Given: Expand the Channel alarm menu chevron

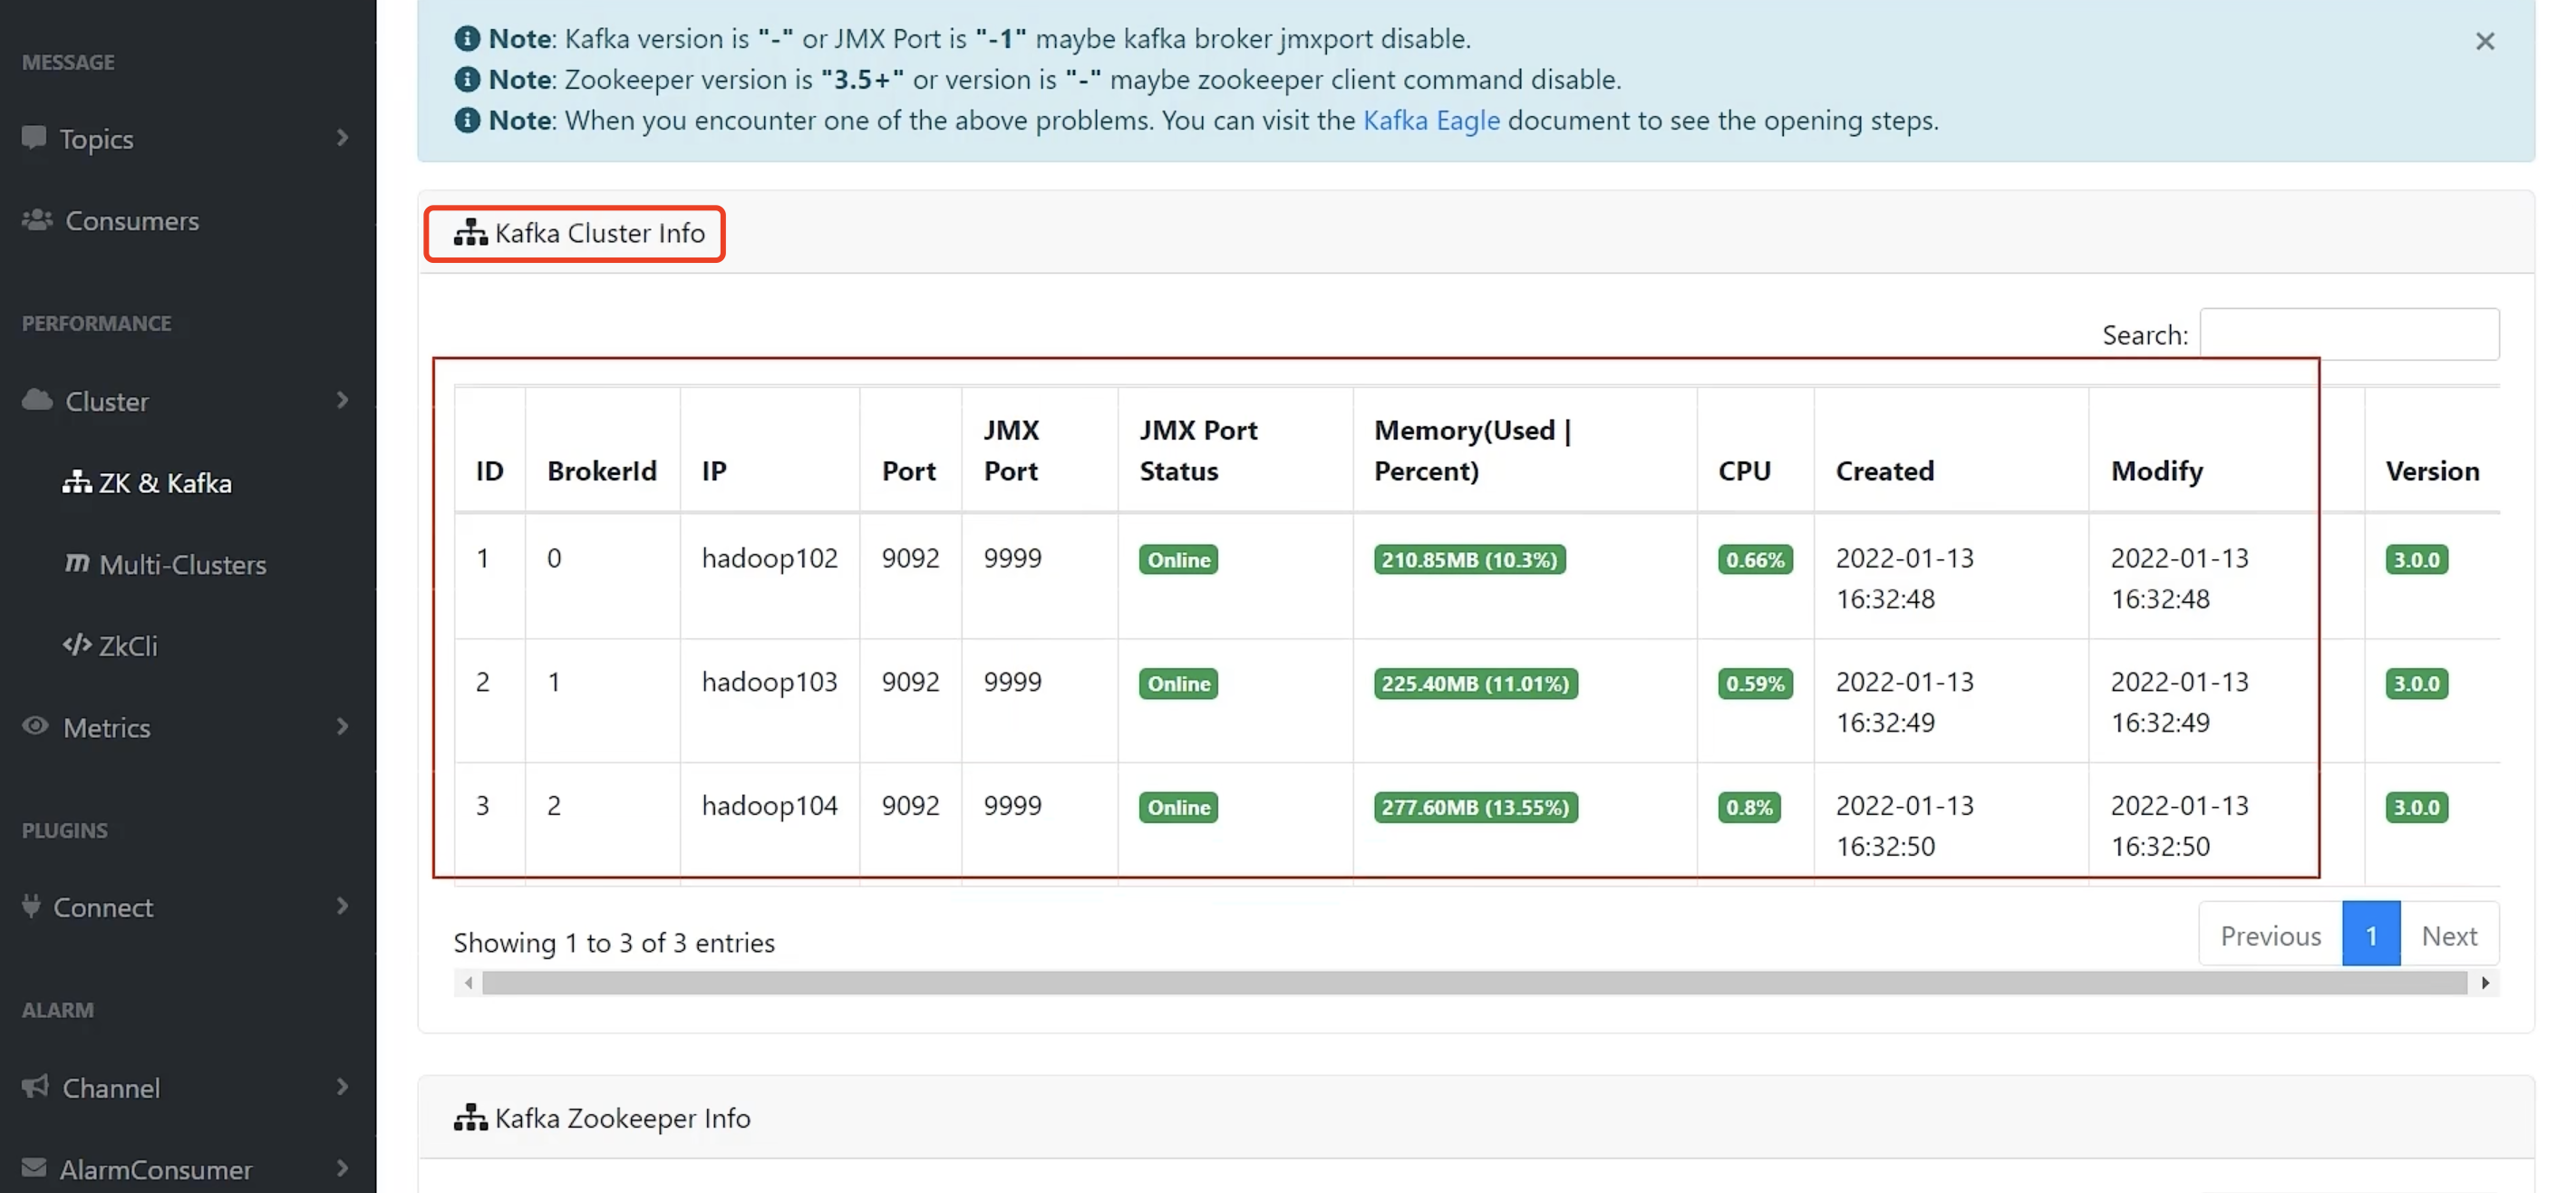Looking at the screenshot, I should coord(342,1086).
